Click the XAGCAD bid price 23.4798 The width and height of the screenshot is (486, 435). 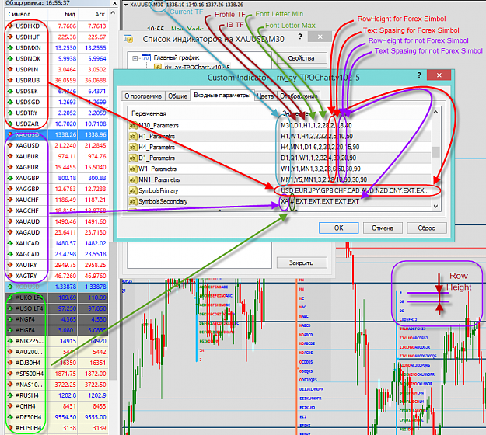65,254
